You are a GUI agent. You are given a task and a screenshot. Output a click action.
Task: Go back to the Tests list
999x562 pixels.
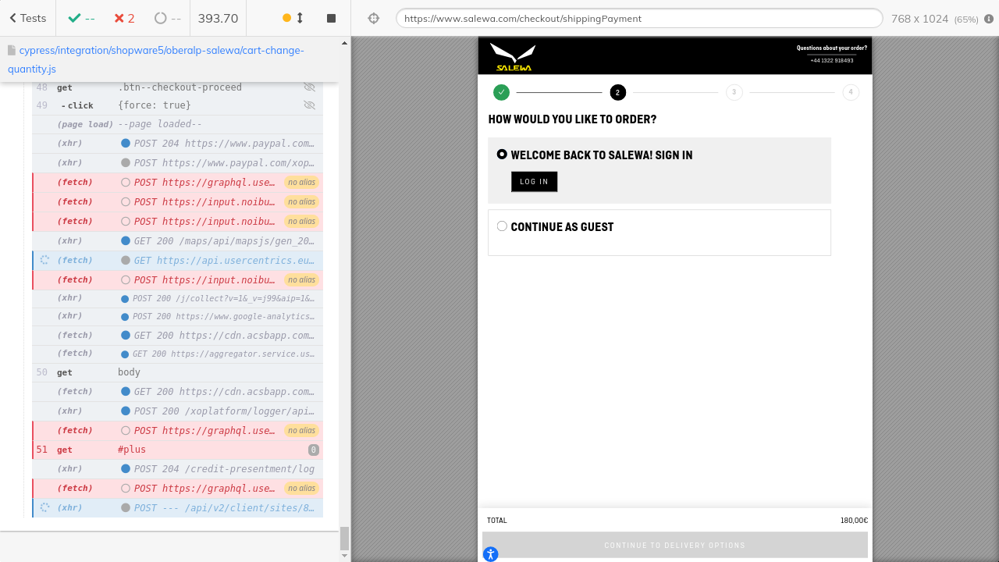coord(27,18)
